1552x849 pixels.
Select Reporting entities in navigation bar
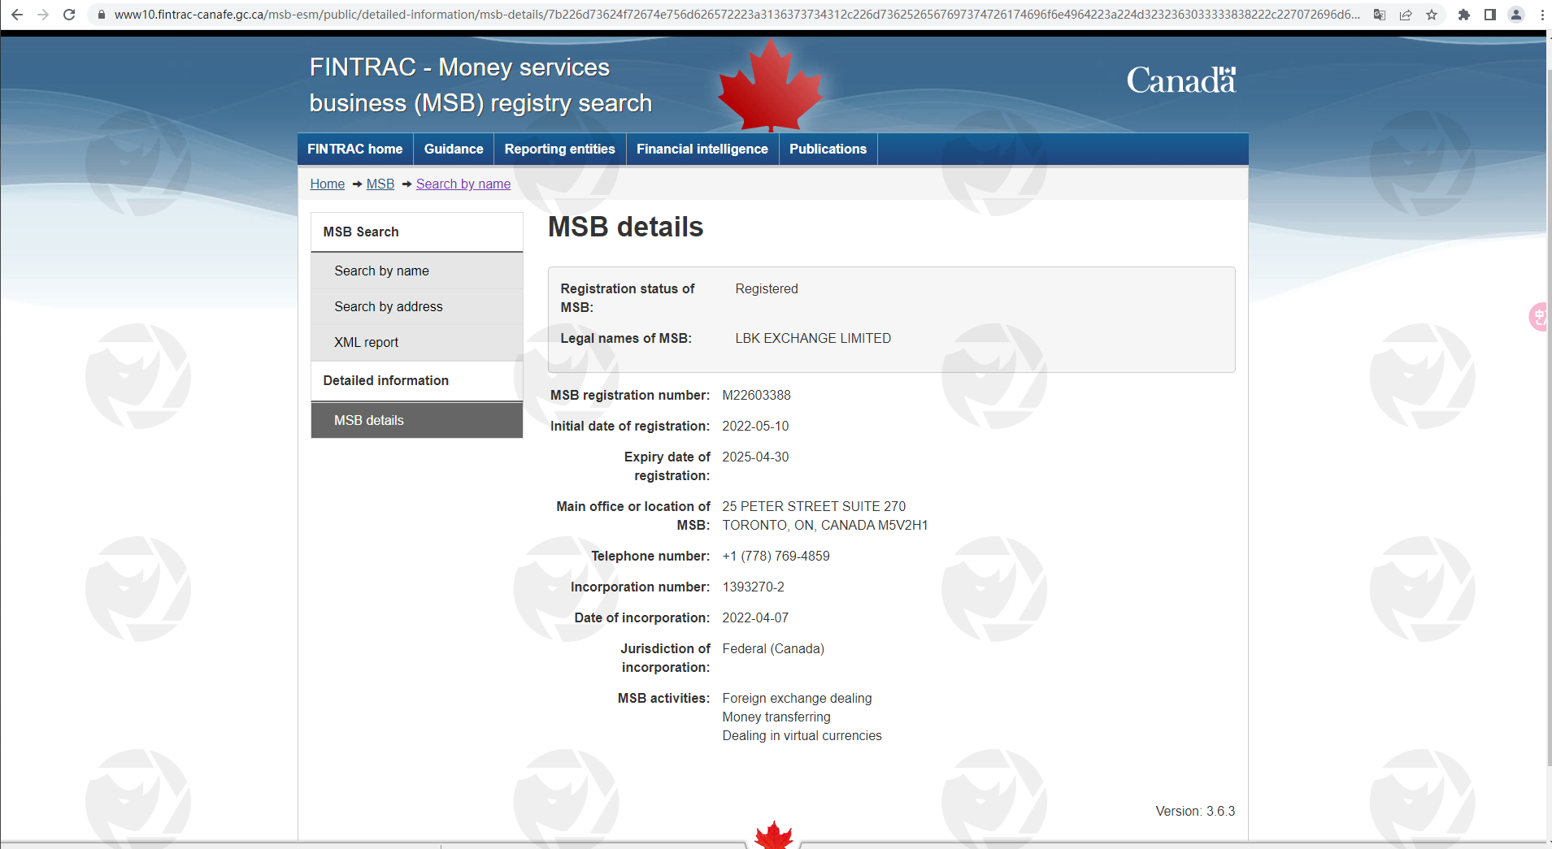point(559,149)
